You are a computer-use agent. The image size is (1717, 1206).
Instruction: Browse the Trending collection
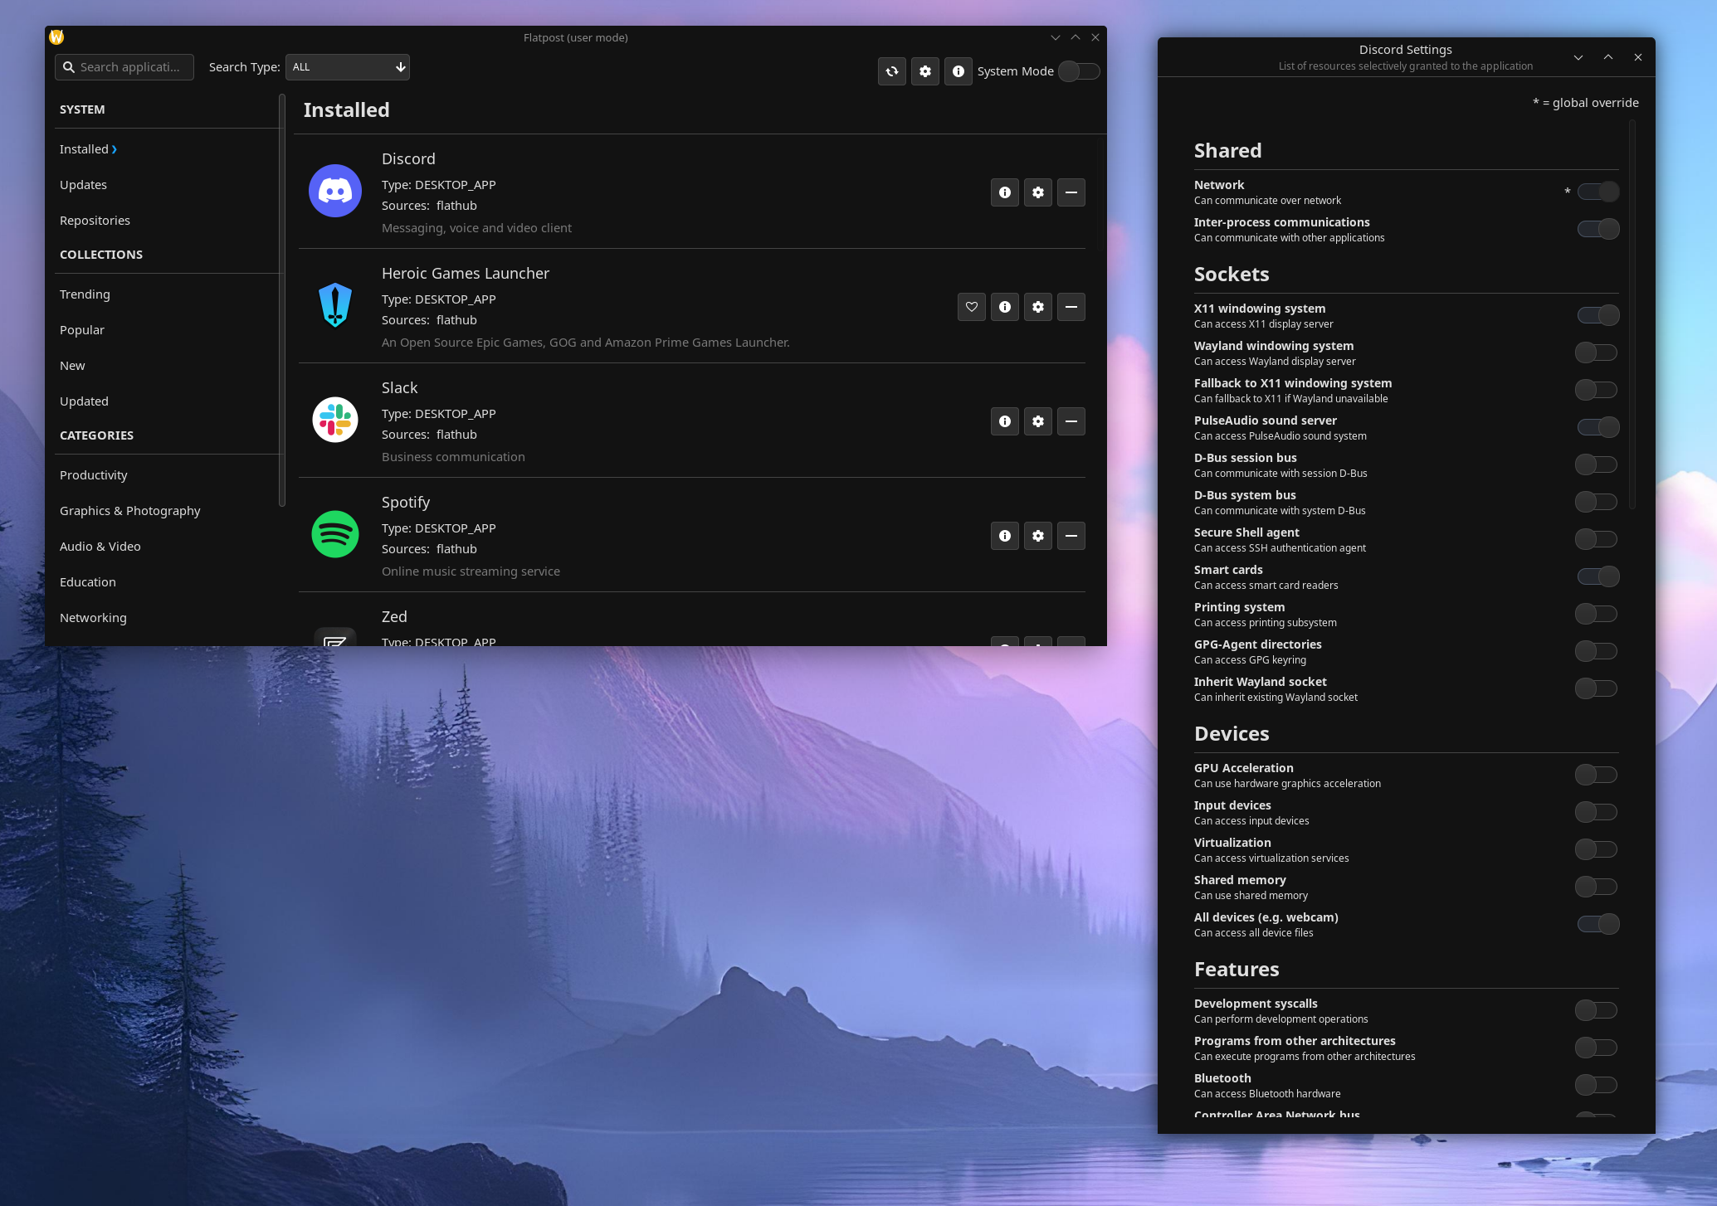tap(85, 294)
